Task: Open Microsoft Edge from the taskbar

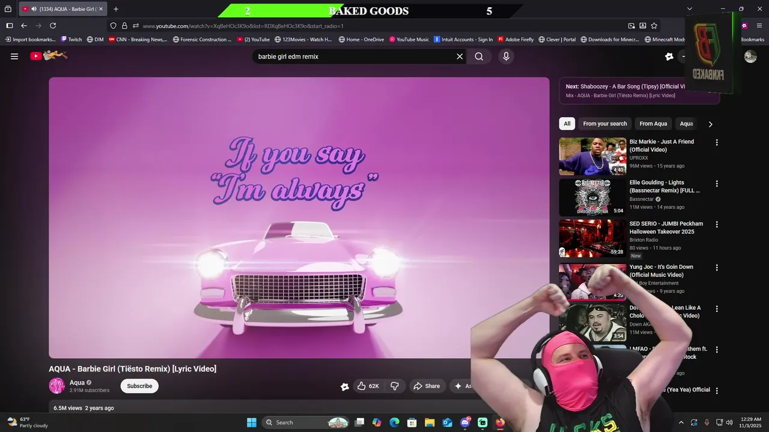Action: pyautogui.click(x=394, y=422)
